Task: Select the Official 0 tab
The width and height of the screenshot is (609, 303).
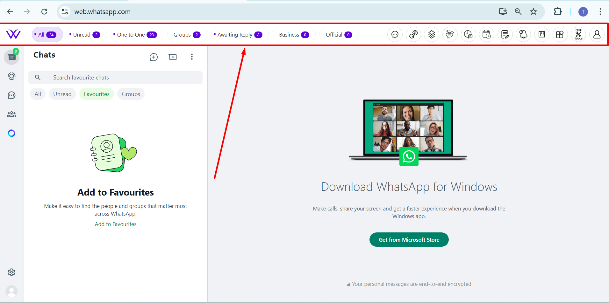Action: [x=339, y=35]
